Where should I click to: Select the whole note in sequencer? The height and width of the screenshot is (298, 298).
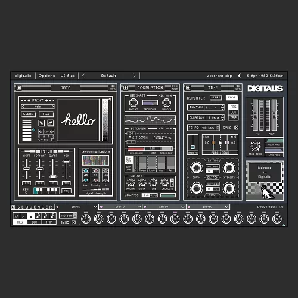click(16, 216)
